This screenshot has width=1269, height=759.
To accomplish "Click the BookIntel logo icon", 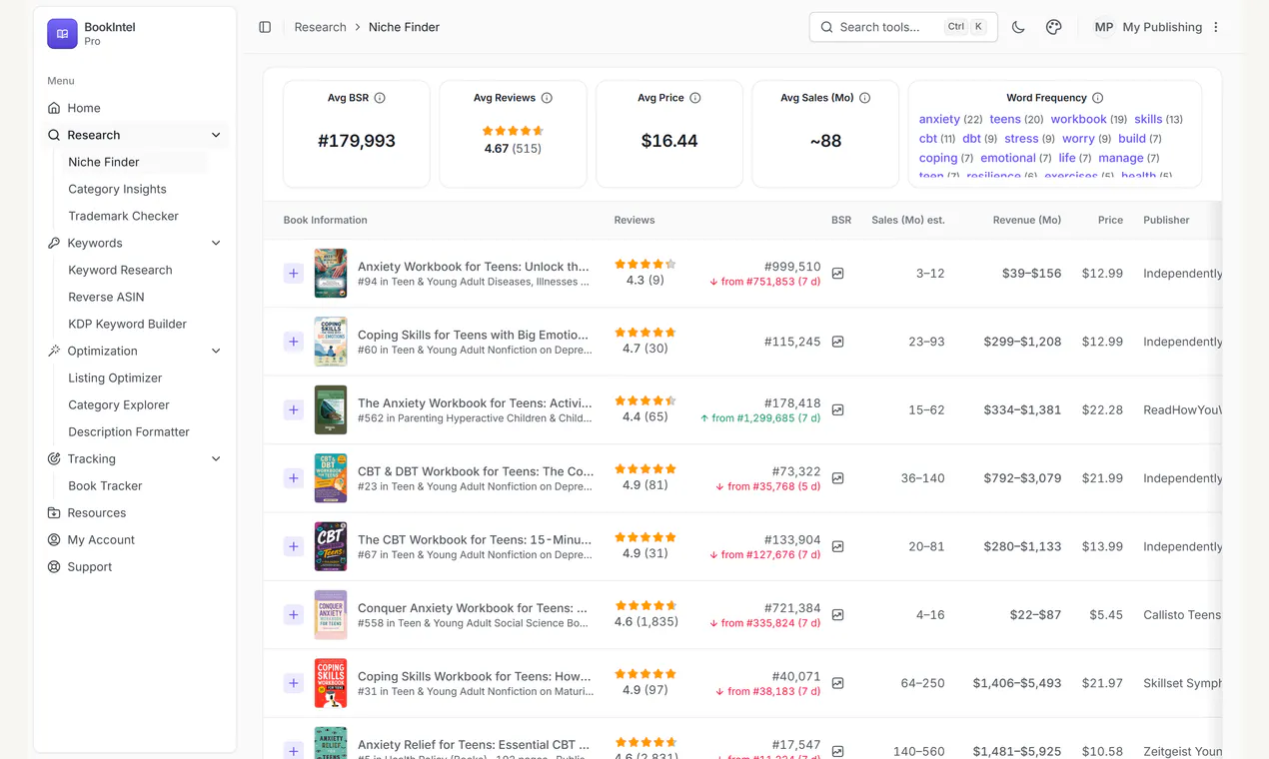I will click(x=62, y=34).
